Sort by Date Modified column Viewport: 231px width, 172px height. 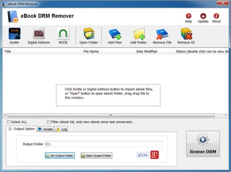click(x=154, y=52)
